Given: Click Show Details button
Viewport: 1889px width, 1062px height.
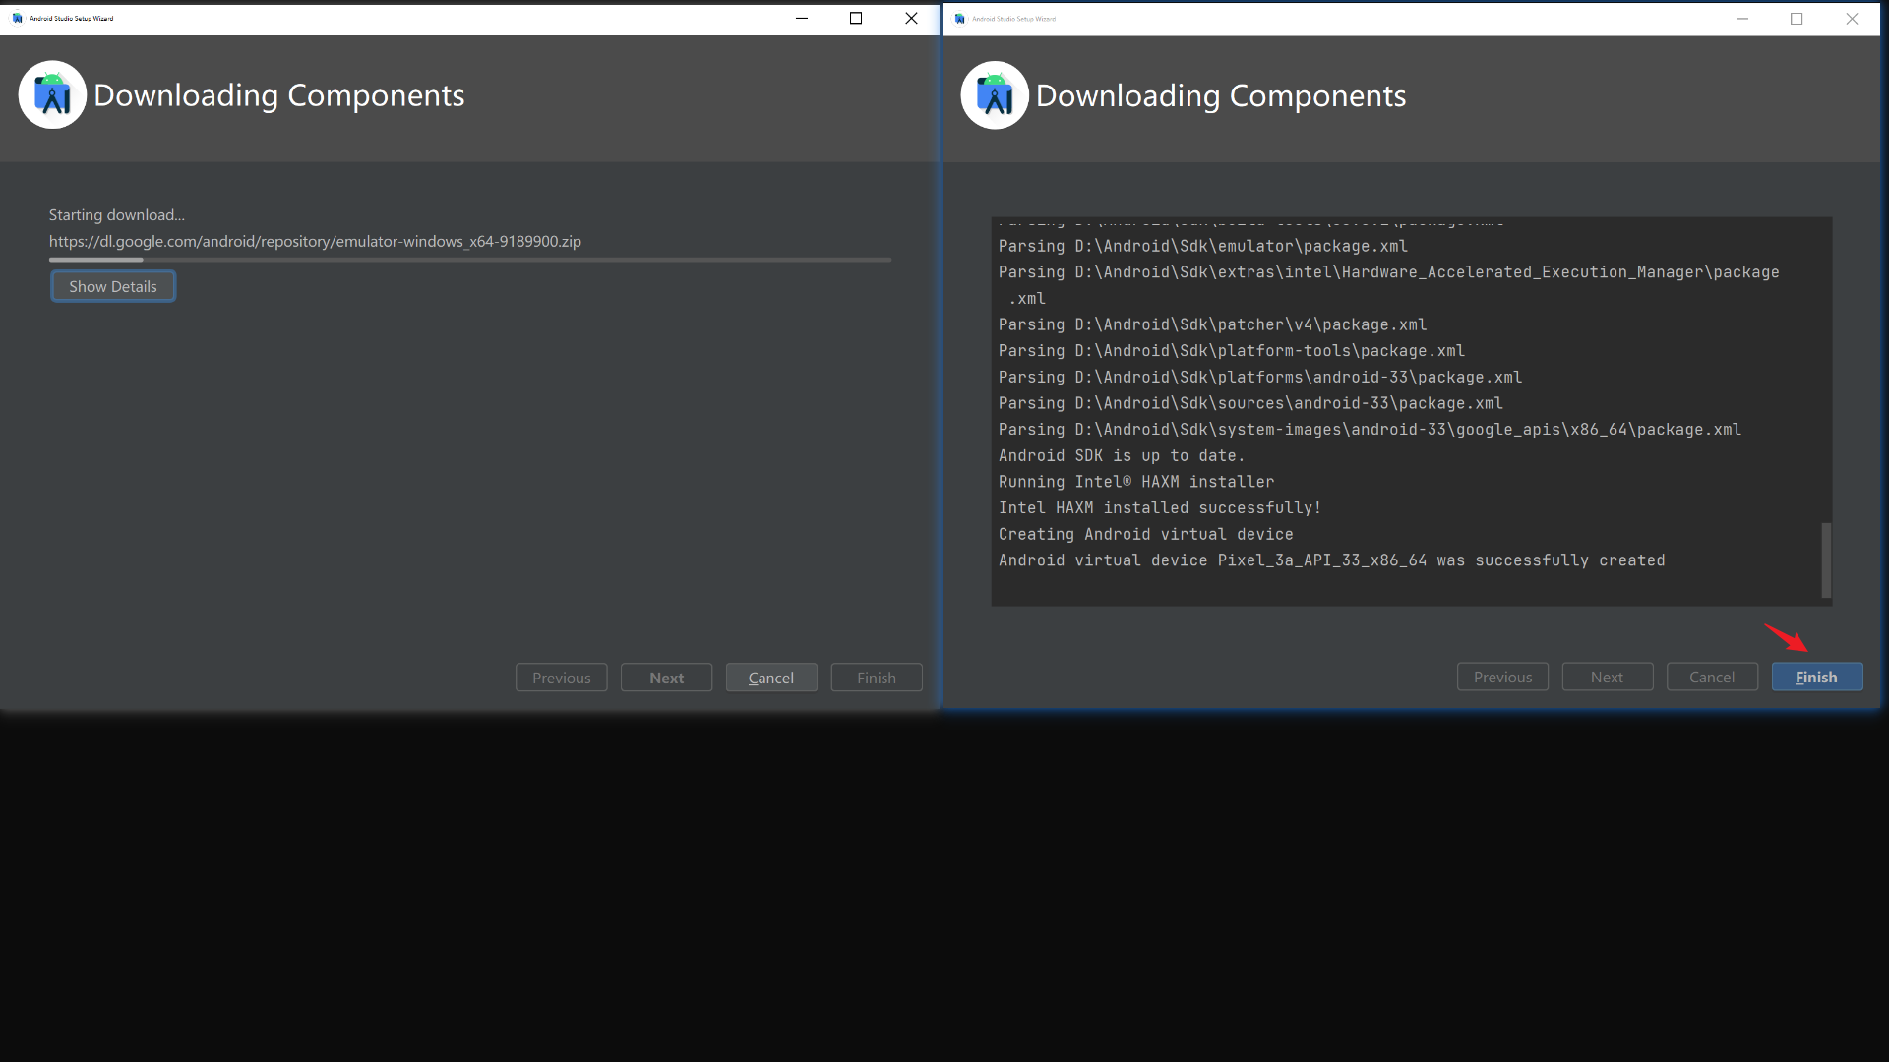Looking at the screenshot, I should coord(113,286).
